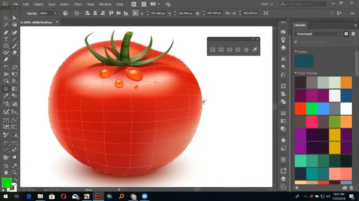Choose the Ellipse shape in floating panel
Screen dimensions: 359x201
pyautogui.click(x=229, y=50)
